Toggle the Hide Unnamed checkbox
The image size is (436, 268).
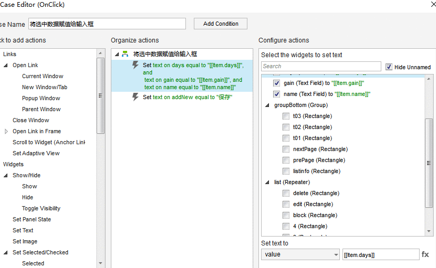[x=389, y=67]
